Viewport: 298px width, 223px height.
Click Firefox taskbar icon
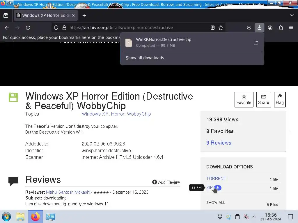pyautogui.click(x=36, y=217)
